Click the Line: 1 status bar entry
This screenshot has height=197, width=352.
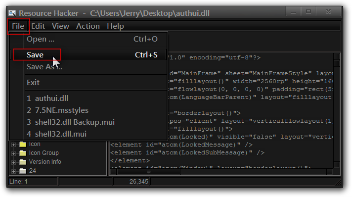pos(33,182)
